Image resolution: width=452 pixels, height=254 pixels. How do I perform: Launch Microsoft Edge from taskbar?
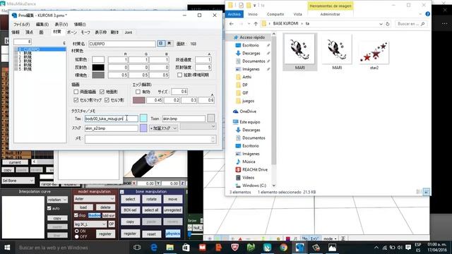tap(154, 248)
